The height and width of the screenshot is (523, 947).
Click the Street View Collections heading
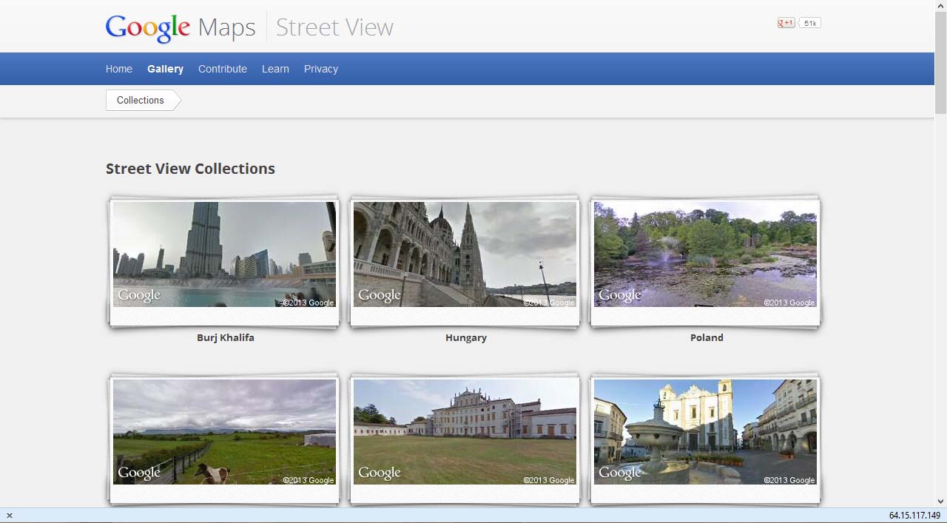190,169
